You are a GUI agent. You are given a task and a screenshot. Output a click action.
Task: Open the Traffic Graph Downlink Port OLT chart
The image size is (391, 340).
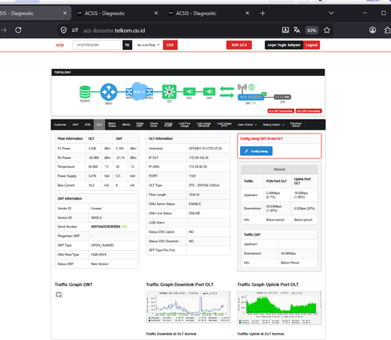coord(188,307)
